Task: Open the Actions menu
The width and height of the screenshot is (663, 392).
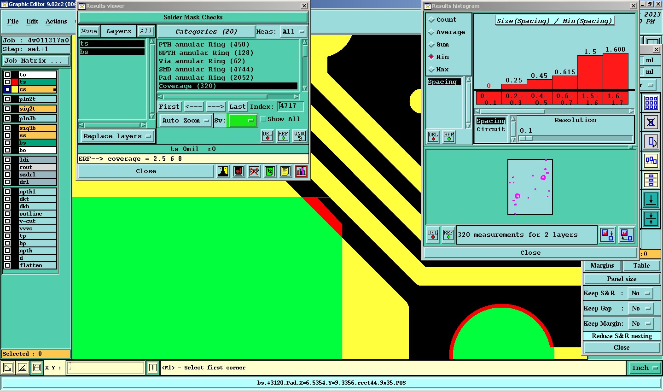Action: click(56, 22)
